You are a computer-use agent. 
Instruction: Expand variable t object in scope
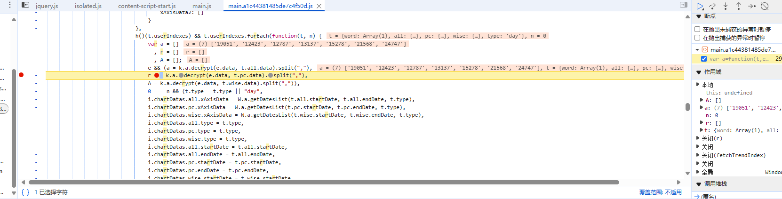tap(702, 130)
